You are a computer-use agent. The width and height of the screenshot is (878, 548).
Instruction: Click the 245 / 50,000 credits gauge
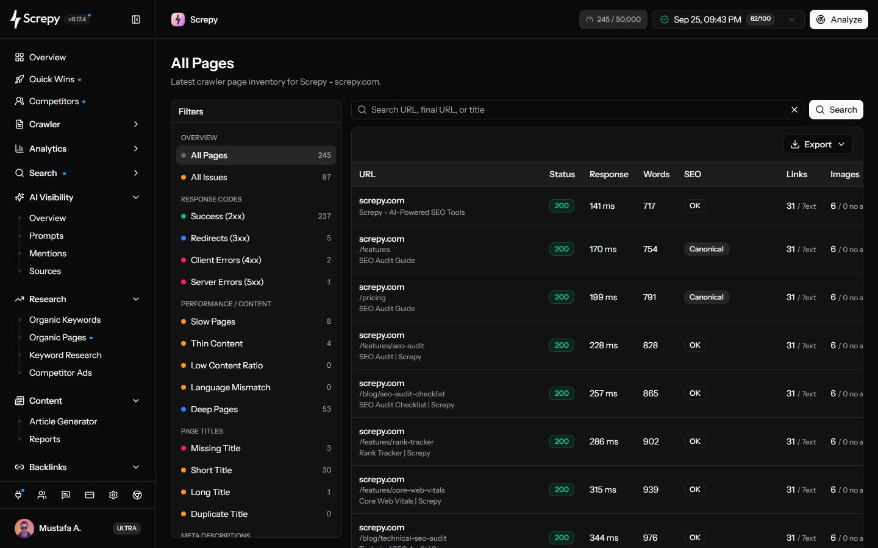coord(613,19)
